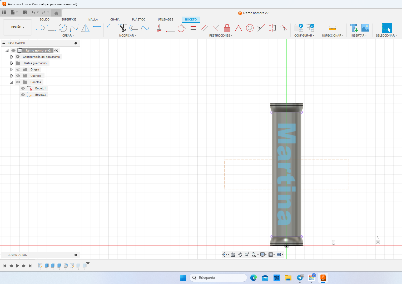Viewport: 402px width, 284px height.
Task: Select the Offset tool
Action: coord(134,28)
